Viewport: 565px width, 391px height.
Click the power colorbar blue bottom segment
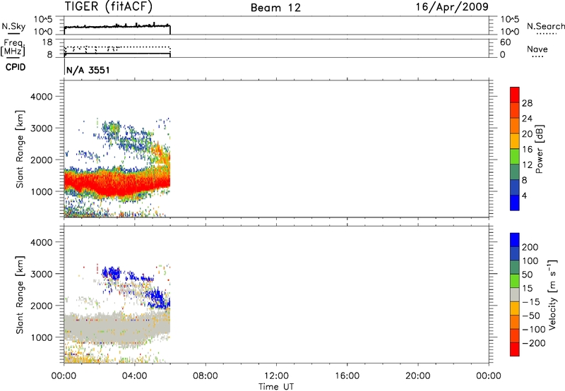click(515, 203)
